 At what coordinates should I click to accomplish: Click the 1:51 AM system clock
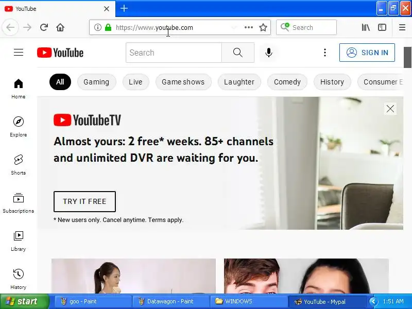coord(393,301)
